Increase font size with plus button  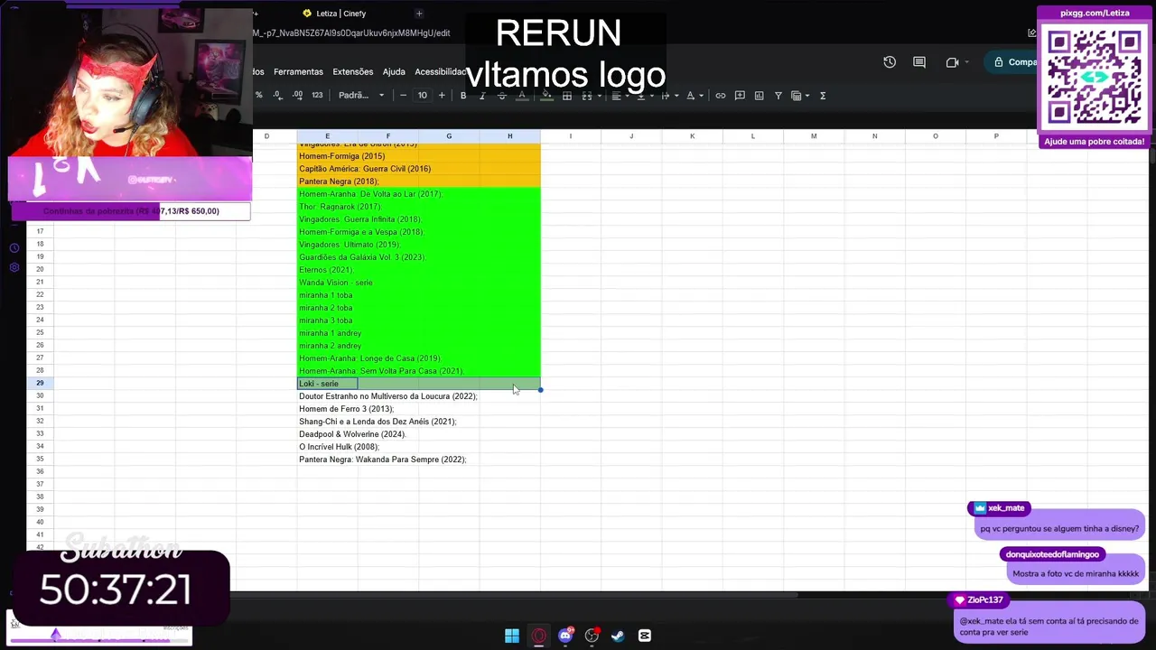[x=442, y=96]
